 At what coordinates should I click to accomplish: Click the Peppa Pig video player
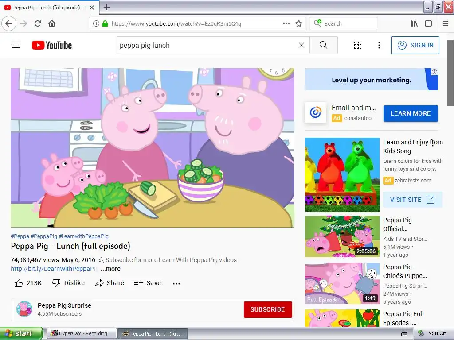[153, 147]
